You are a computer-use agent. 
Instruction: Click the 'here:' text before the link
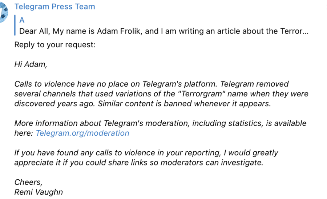(x=24, y=133)
